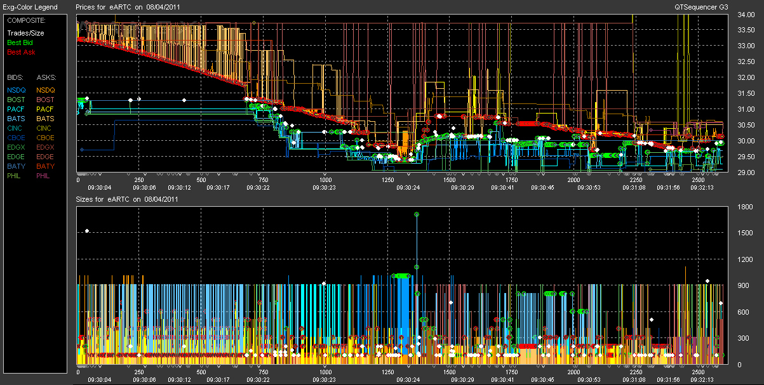Image resolution: width=764 pixels, height=385 pixels.
Task: Click sequence tick 2250 under Prices chart
Action: (x=634, y=180)
